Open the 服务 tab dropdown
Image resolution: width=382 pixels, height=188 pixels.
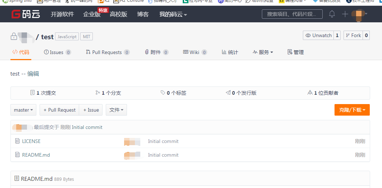263,52
